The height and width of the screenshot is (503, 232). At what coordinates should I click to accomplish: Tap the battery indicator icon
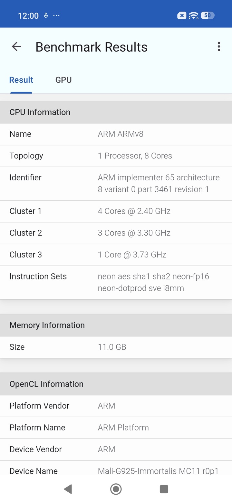208,15
